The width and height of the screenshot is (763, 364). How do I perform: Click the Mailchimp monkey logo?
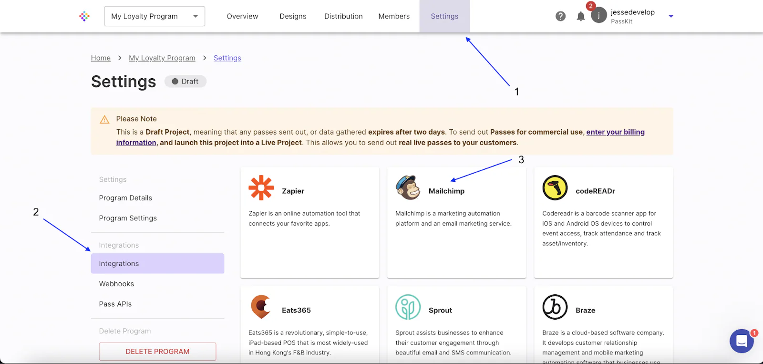click(408, 187)
